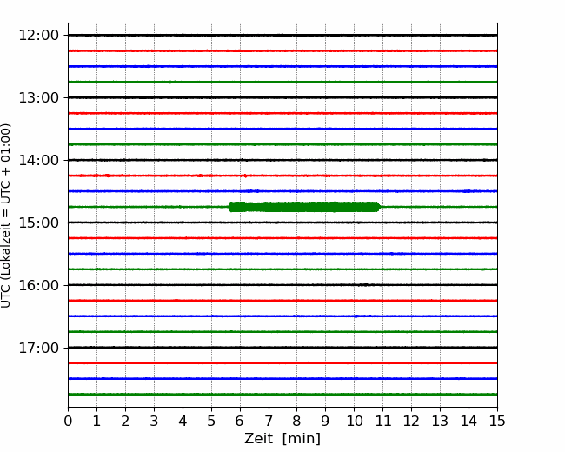Select the red trace directly below 14:00
Screen dimensions: 565x452
[282, 176]
